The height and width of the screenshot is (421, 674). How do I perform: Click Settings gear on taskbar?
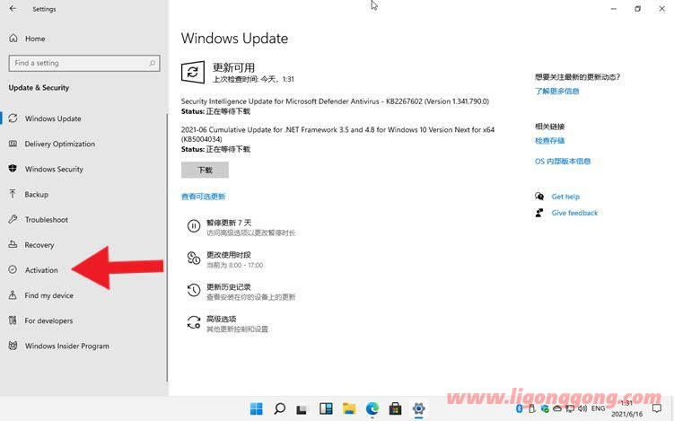click(x=418, y=408)
